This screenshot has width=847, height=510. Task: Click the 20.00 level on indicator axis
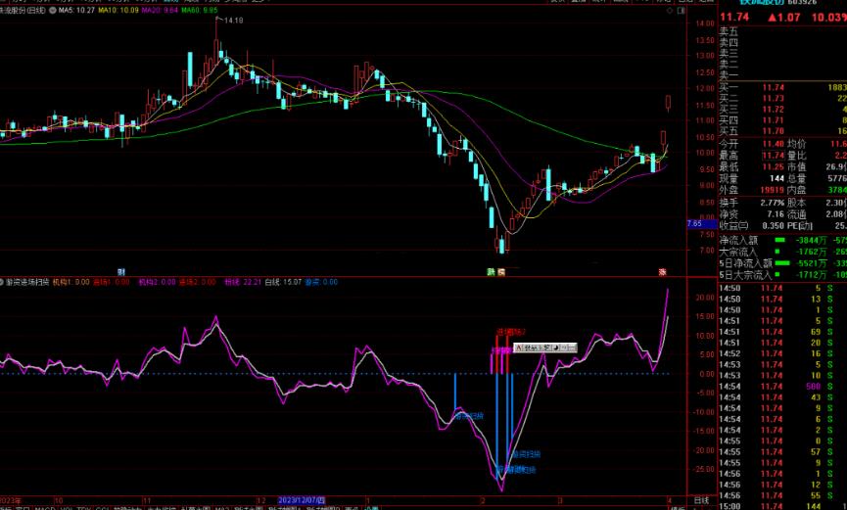click(x=705, y=298)
